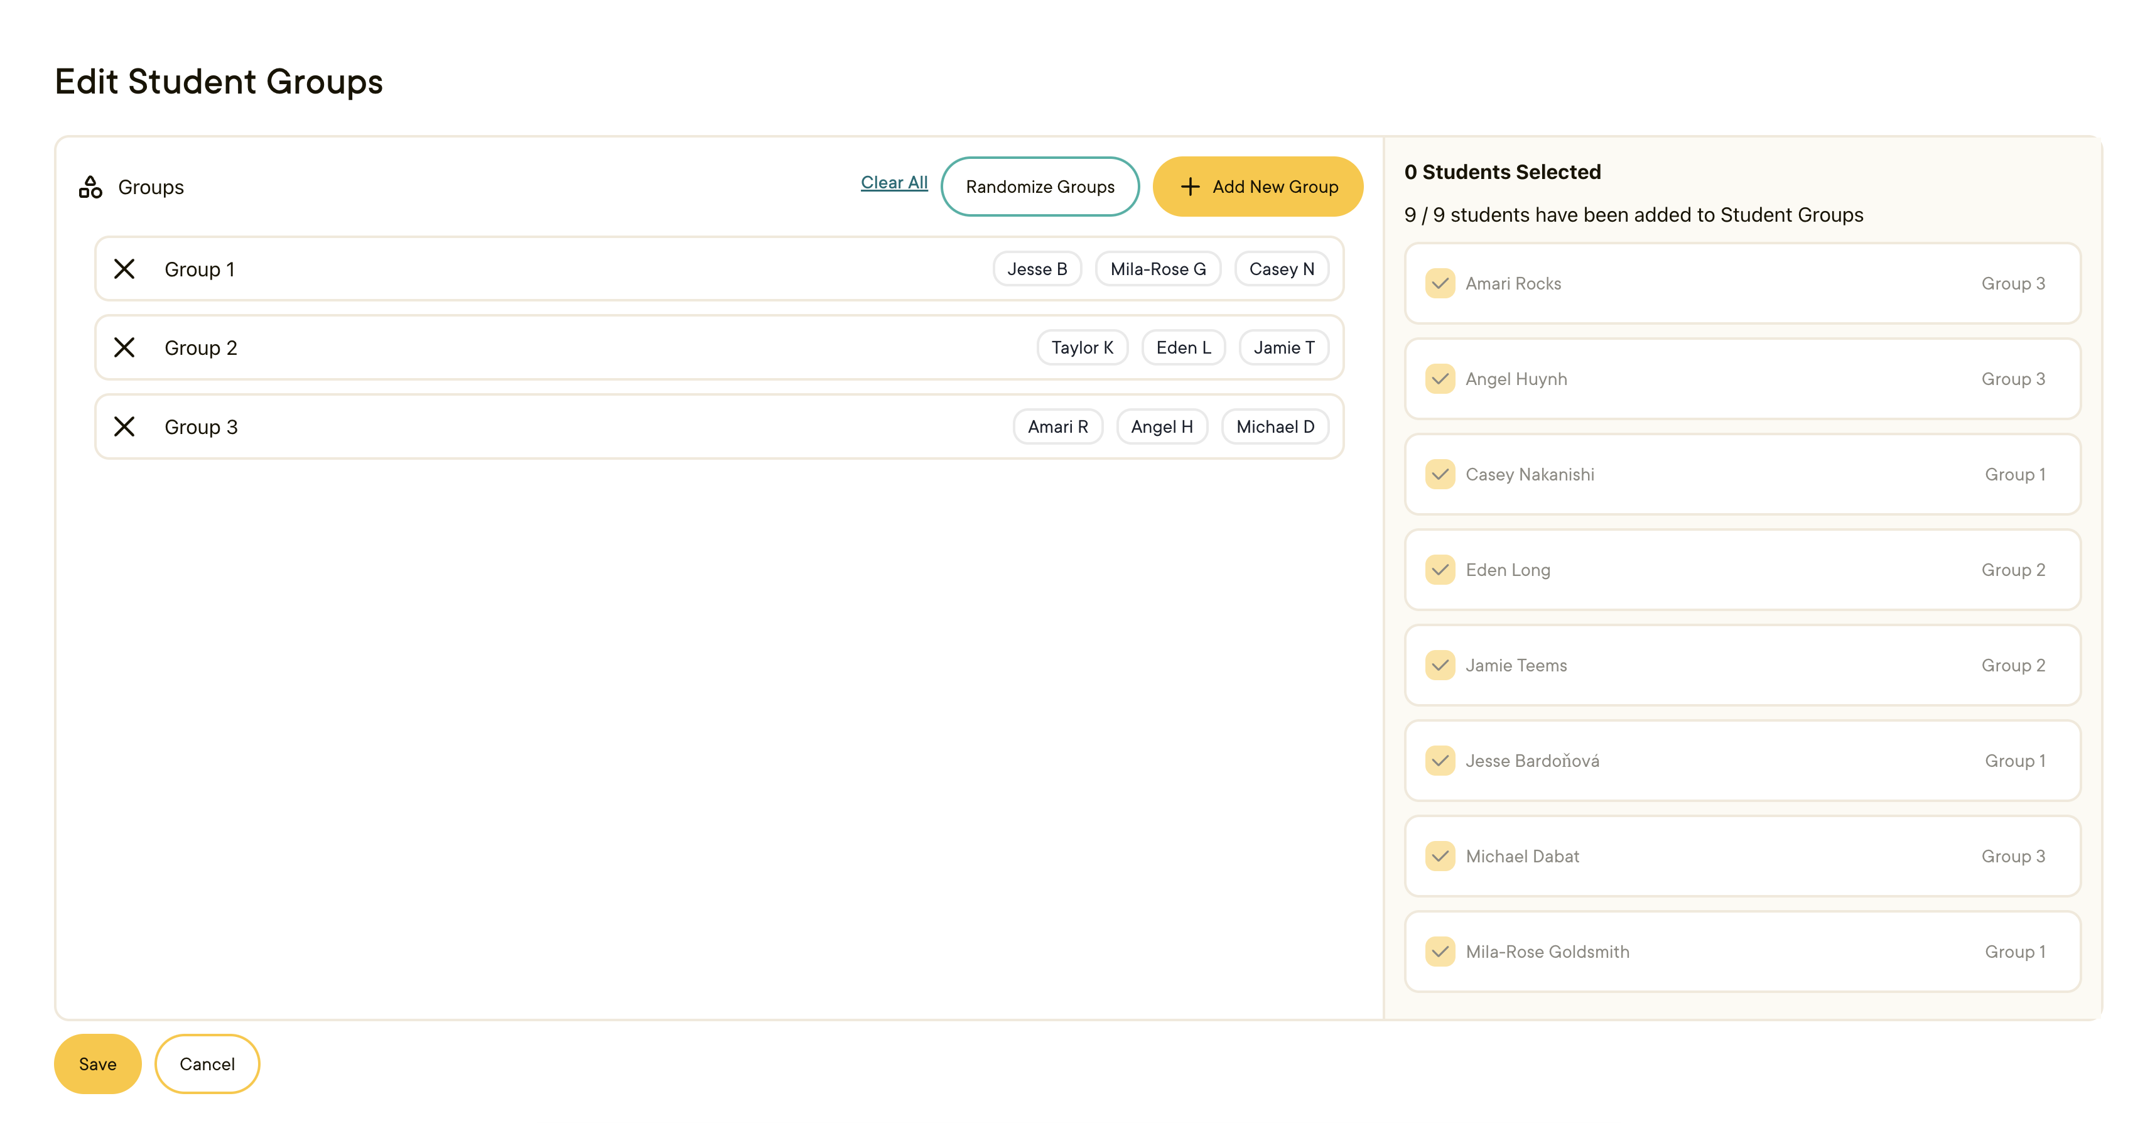2150x1123 pixels.
Task: Remove Group 3 using its X icon
Action: tap(125, 426)
